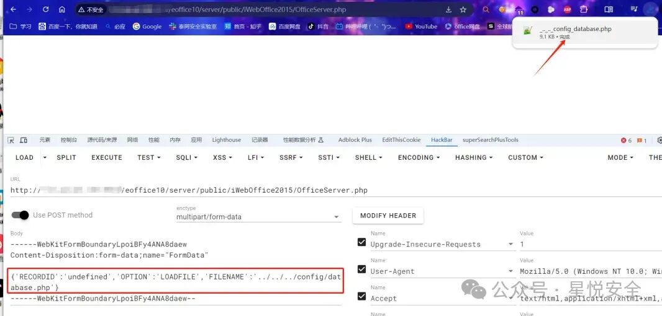Open the browser home page icon
Image resolution: width=662 pixels, height=316 pixels.
tap(62, 9)
